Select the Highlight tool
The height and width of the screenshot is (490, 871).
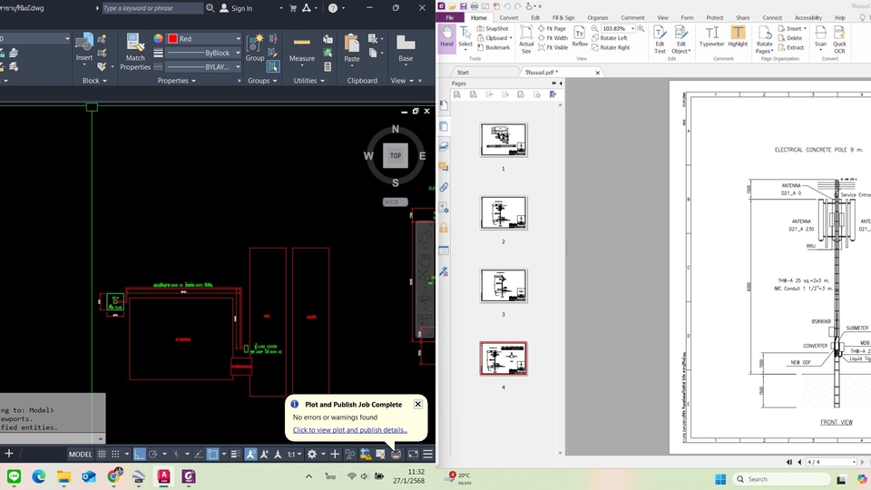tap(738, 37)
